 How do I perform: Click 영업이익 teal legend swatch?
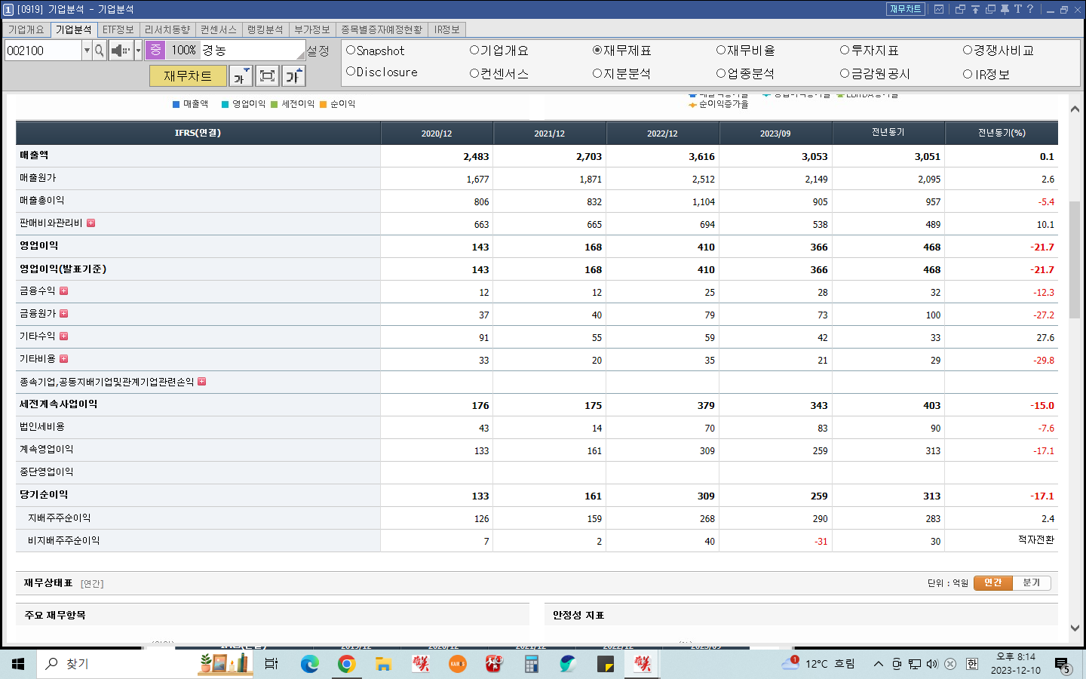click(x=225, y=104)
